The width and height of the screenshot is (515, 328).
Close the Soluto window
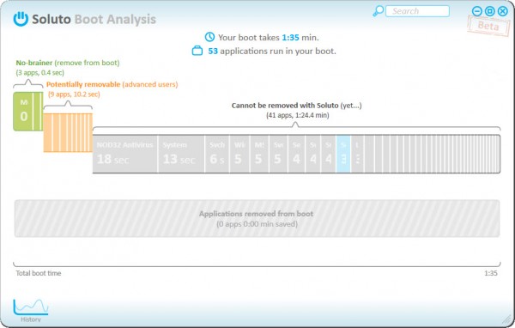coord(502,11)
